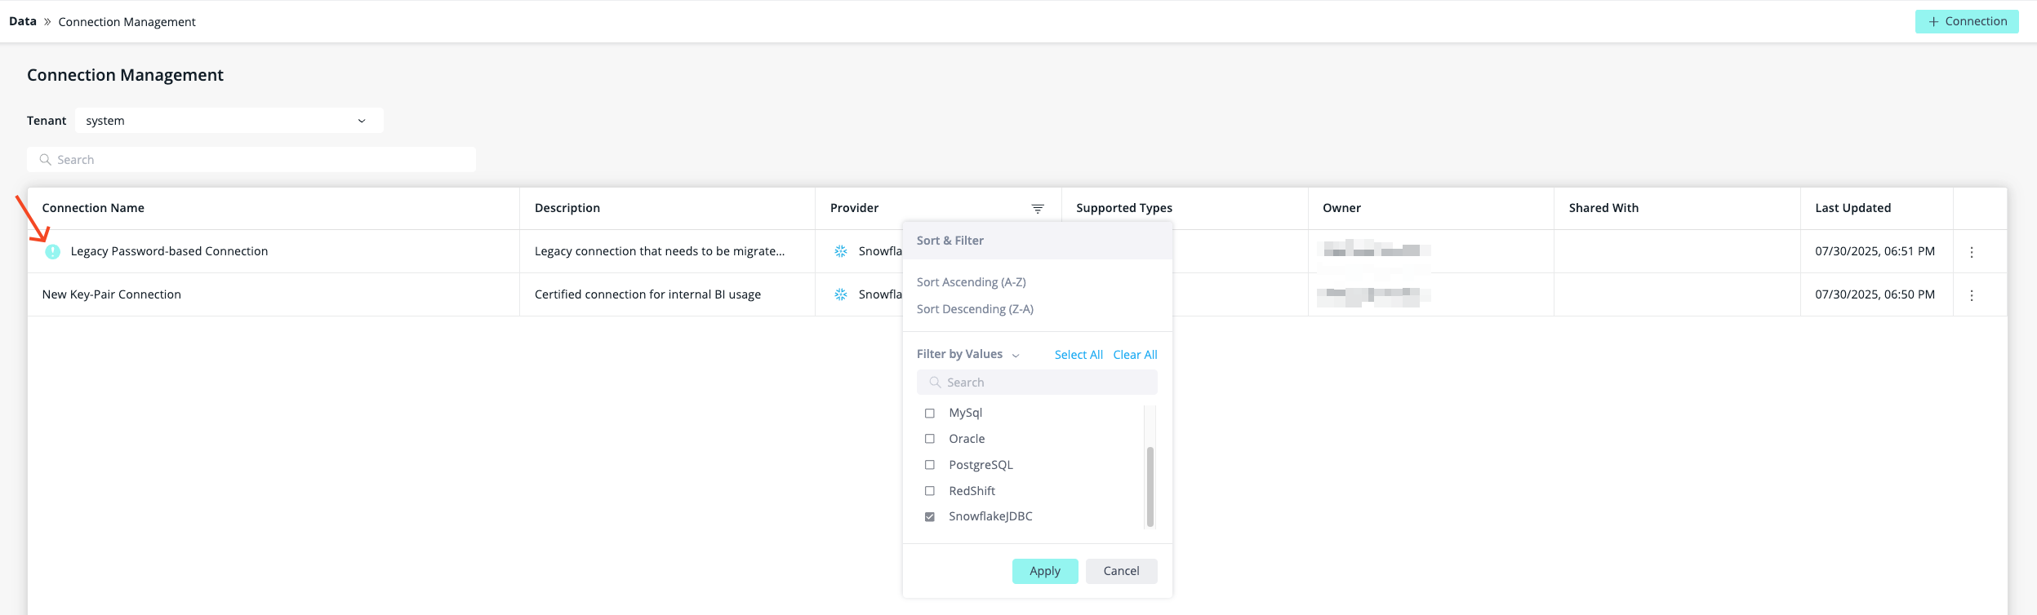Check the MySql filter checkbox
Screen dimensions: 2037x615
930,414
